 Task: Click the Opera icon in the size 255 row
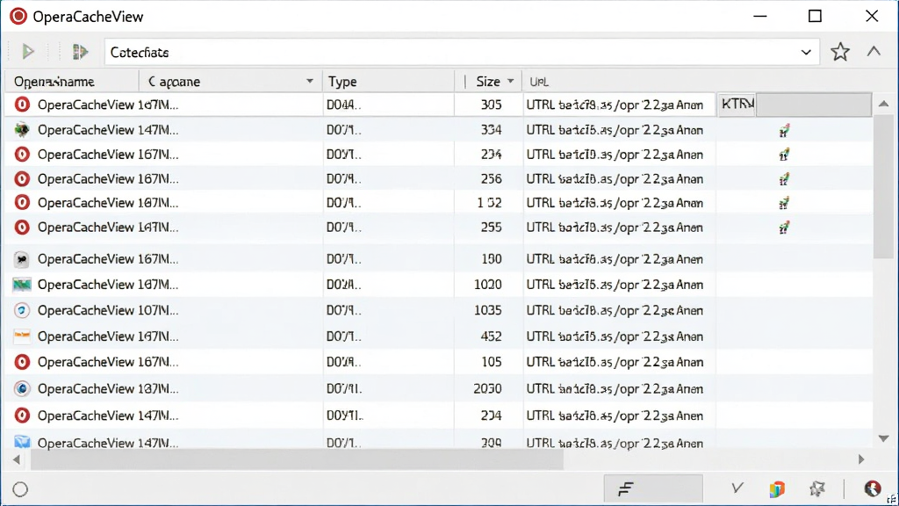(x=22, y=228)
